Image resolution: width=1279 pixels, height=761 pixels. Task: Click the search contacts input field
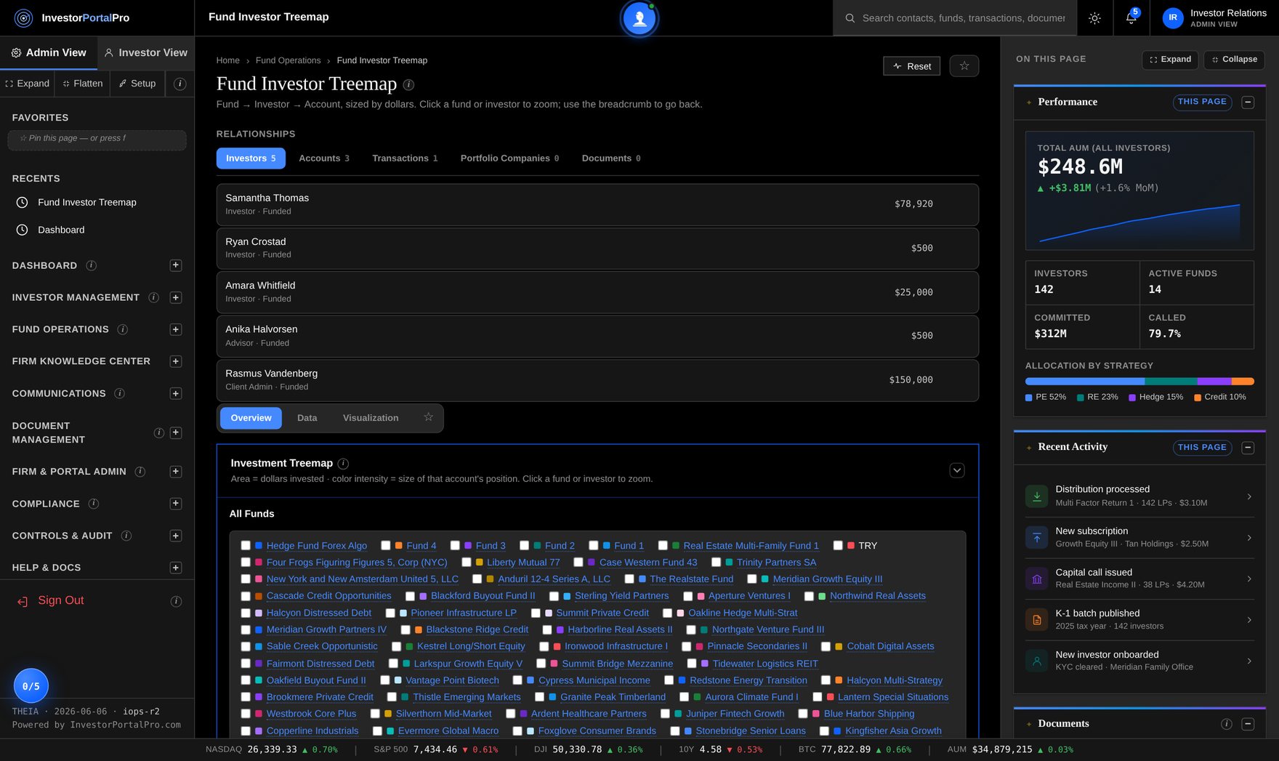[x=964, y=18]
